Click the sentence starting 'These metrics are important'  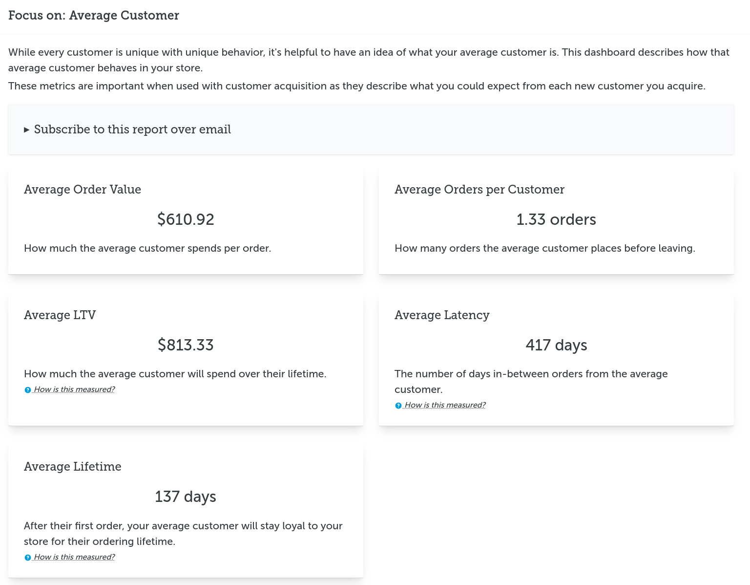(357, 86)
